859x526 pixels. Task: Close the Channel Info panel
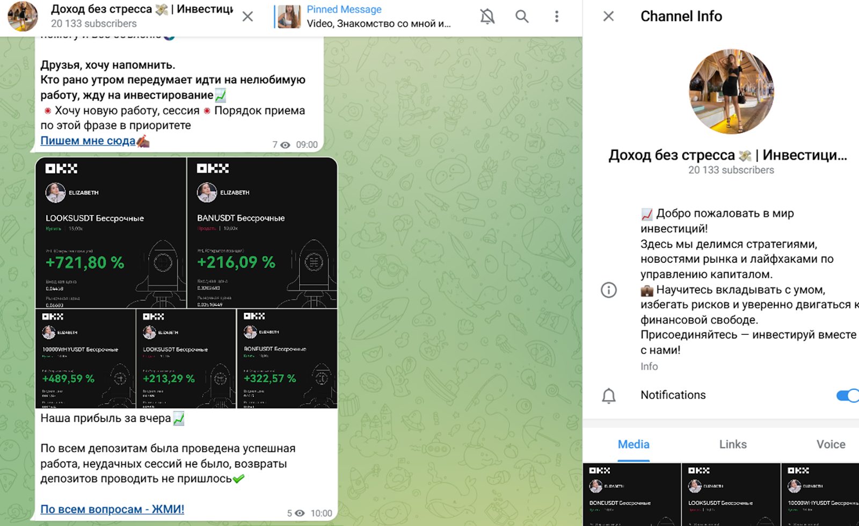click(x=608, y=16)
